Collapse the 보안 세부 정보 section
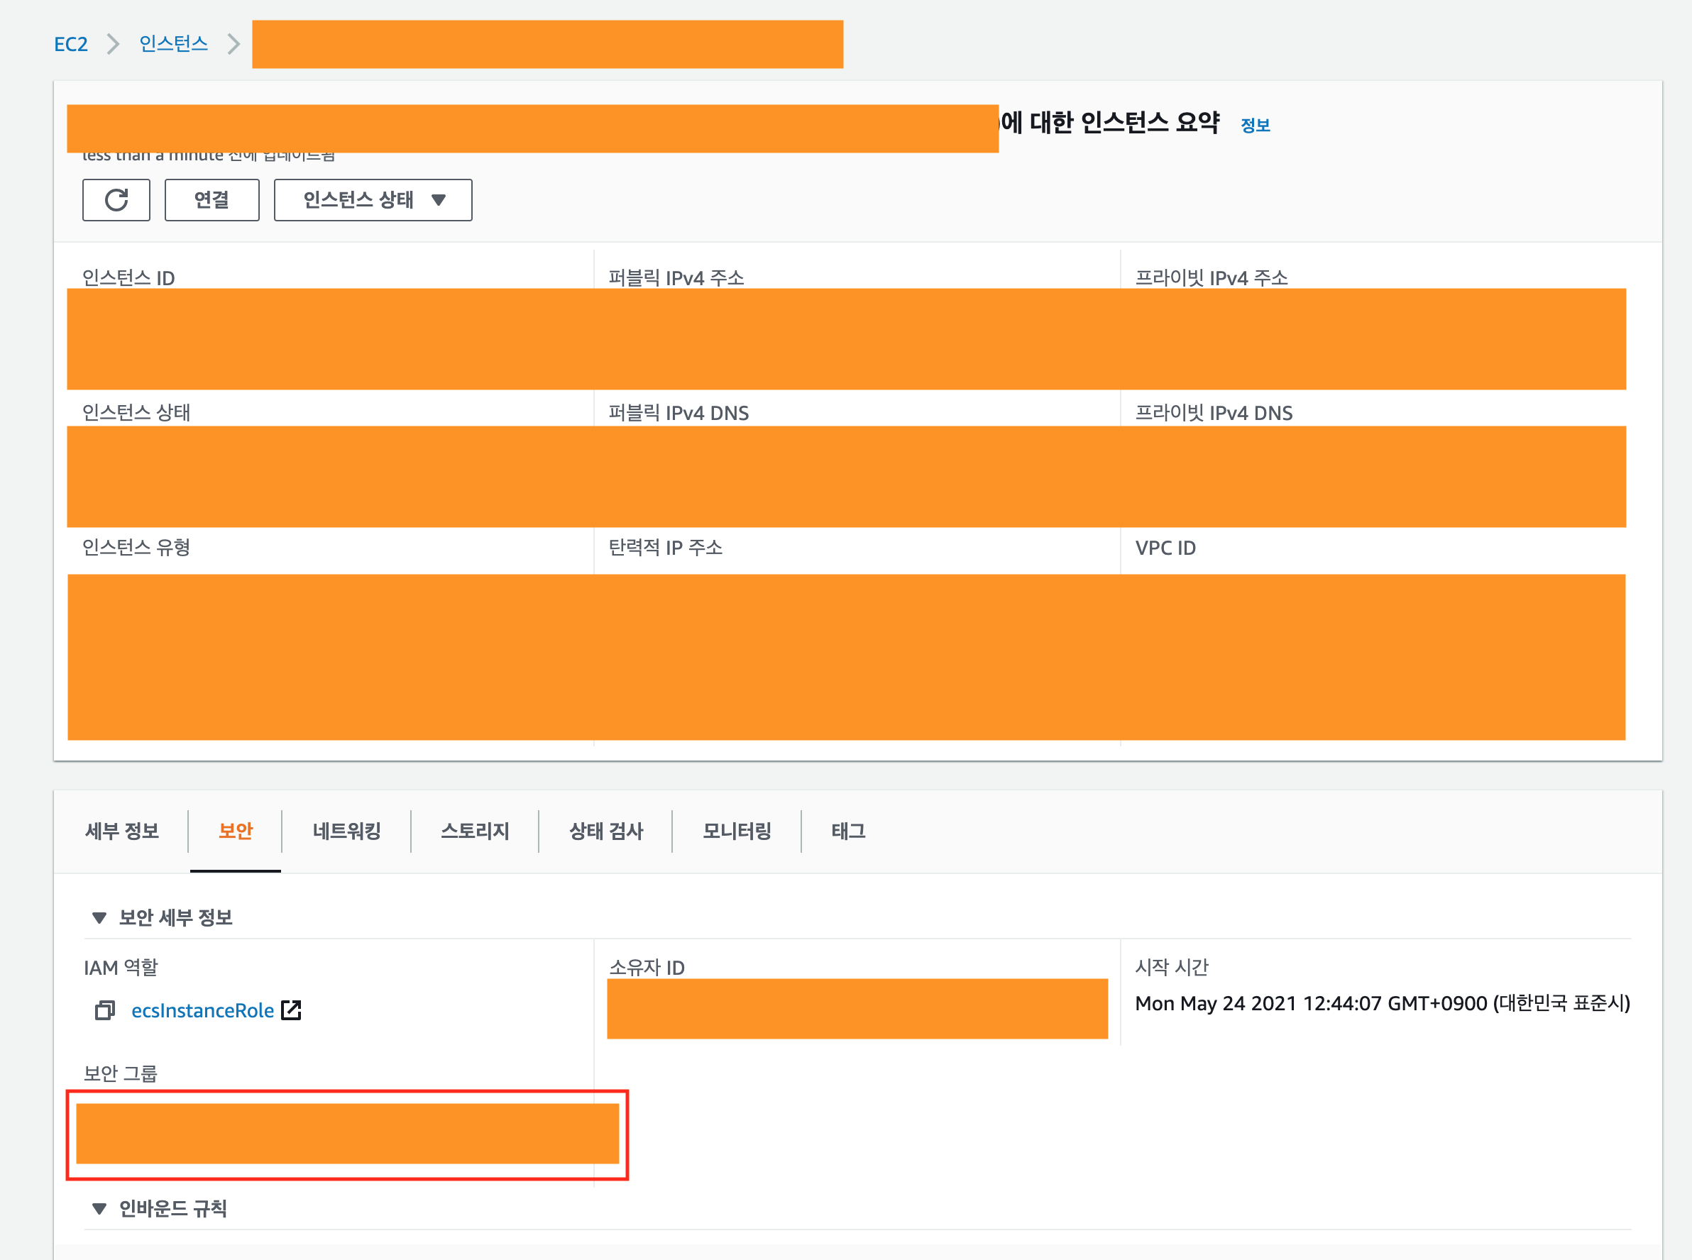The width and height of the screenshot is (1692, 1260). [x=99, y=917]
